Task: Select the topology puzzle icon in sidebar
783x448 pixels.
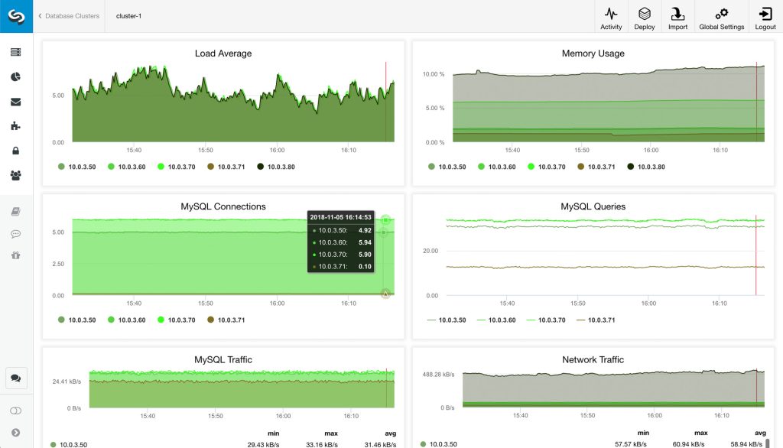Action: point(17,125)
